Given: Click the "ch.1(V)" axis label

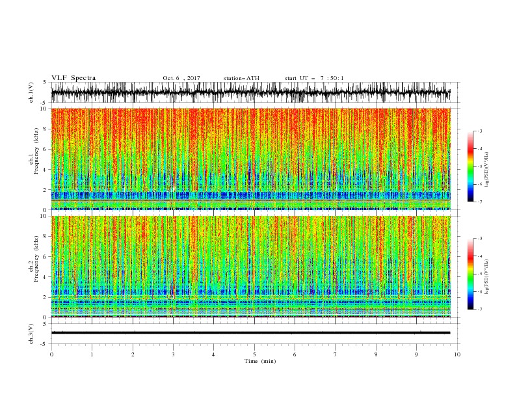Looking at the screenshot, I should [x=31, y=92].
